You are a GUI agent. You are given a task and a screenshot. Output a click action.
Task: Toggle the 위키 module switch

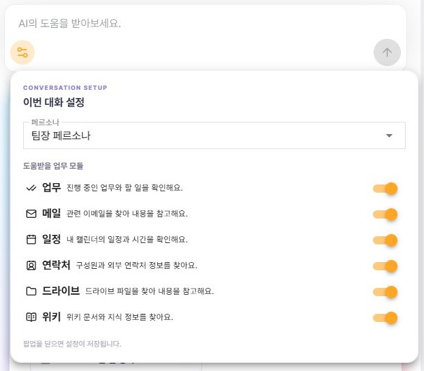pyautogui.click(x=385, y=318)
